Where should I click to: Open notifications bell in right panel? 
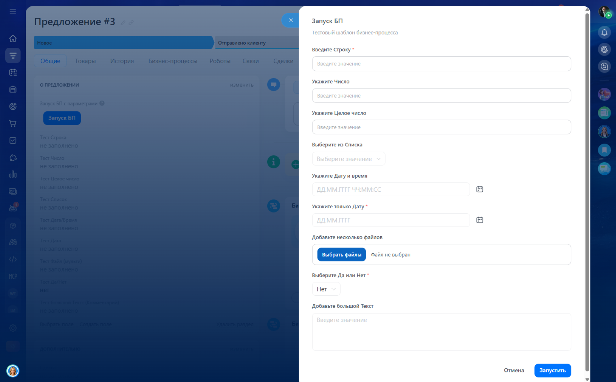pos(604,33)
